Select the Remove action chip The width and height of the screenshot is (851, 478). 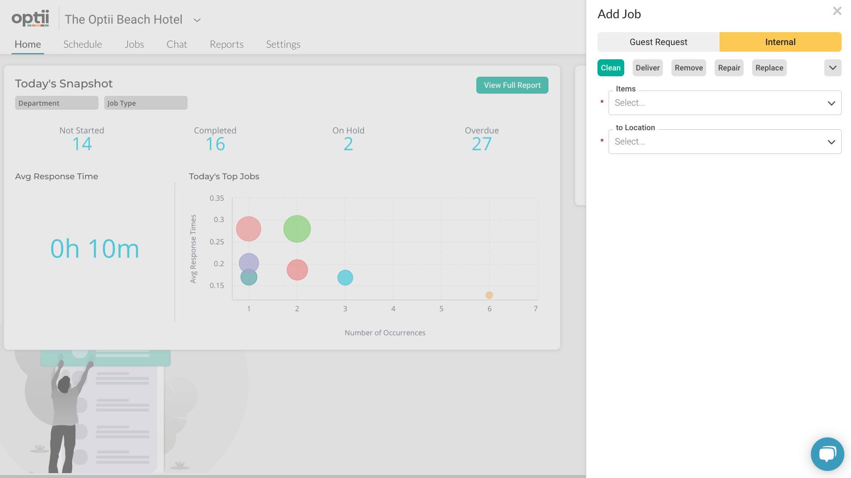688,68
